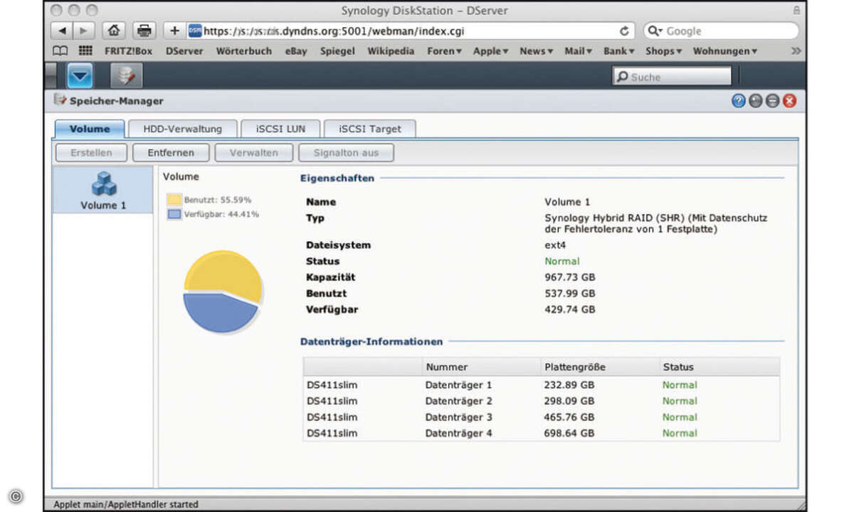Expand the News bookmarks folder
The image size is (854, 512).
pyautogui.click(x=537, y=51)
